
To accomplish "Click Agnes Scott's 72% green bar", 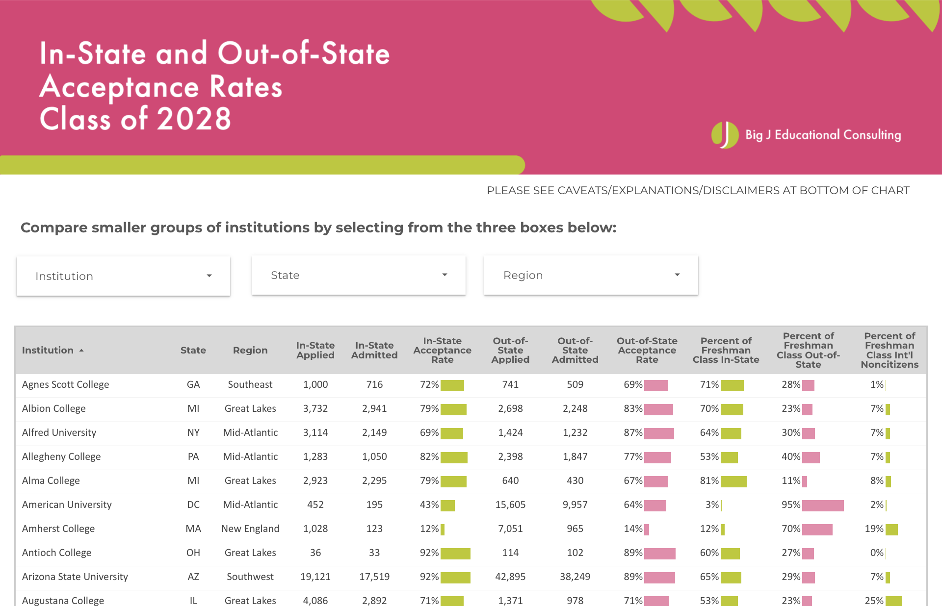I will [x=452, y=385].
